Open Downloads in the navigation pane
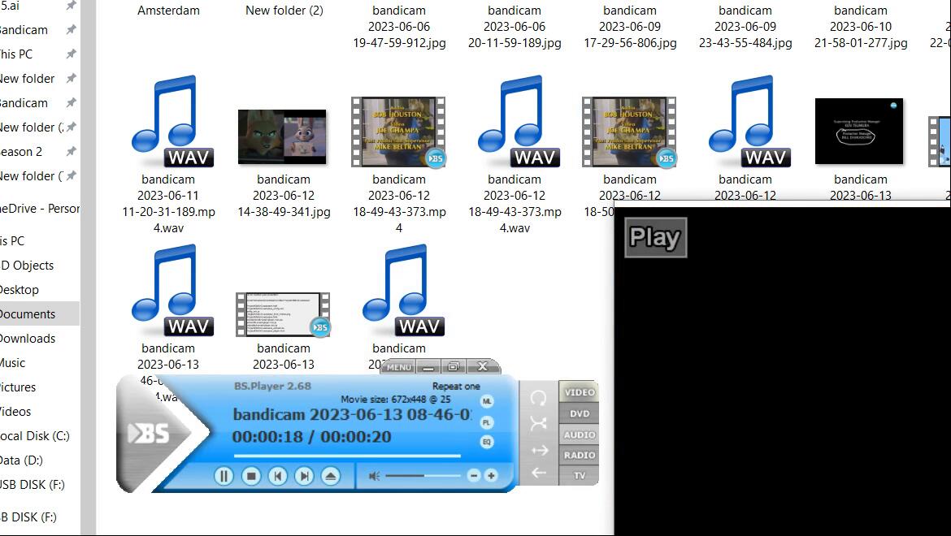951x536 pixels. (x=28, y=339)
